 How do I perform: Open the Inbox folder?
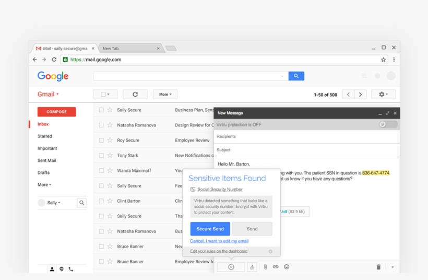pyautogui.click(x=43, y=124)
